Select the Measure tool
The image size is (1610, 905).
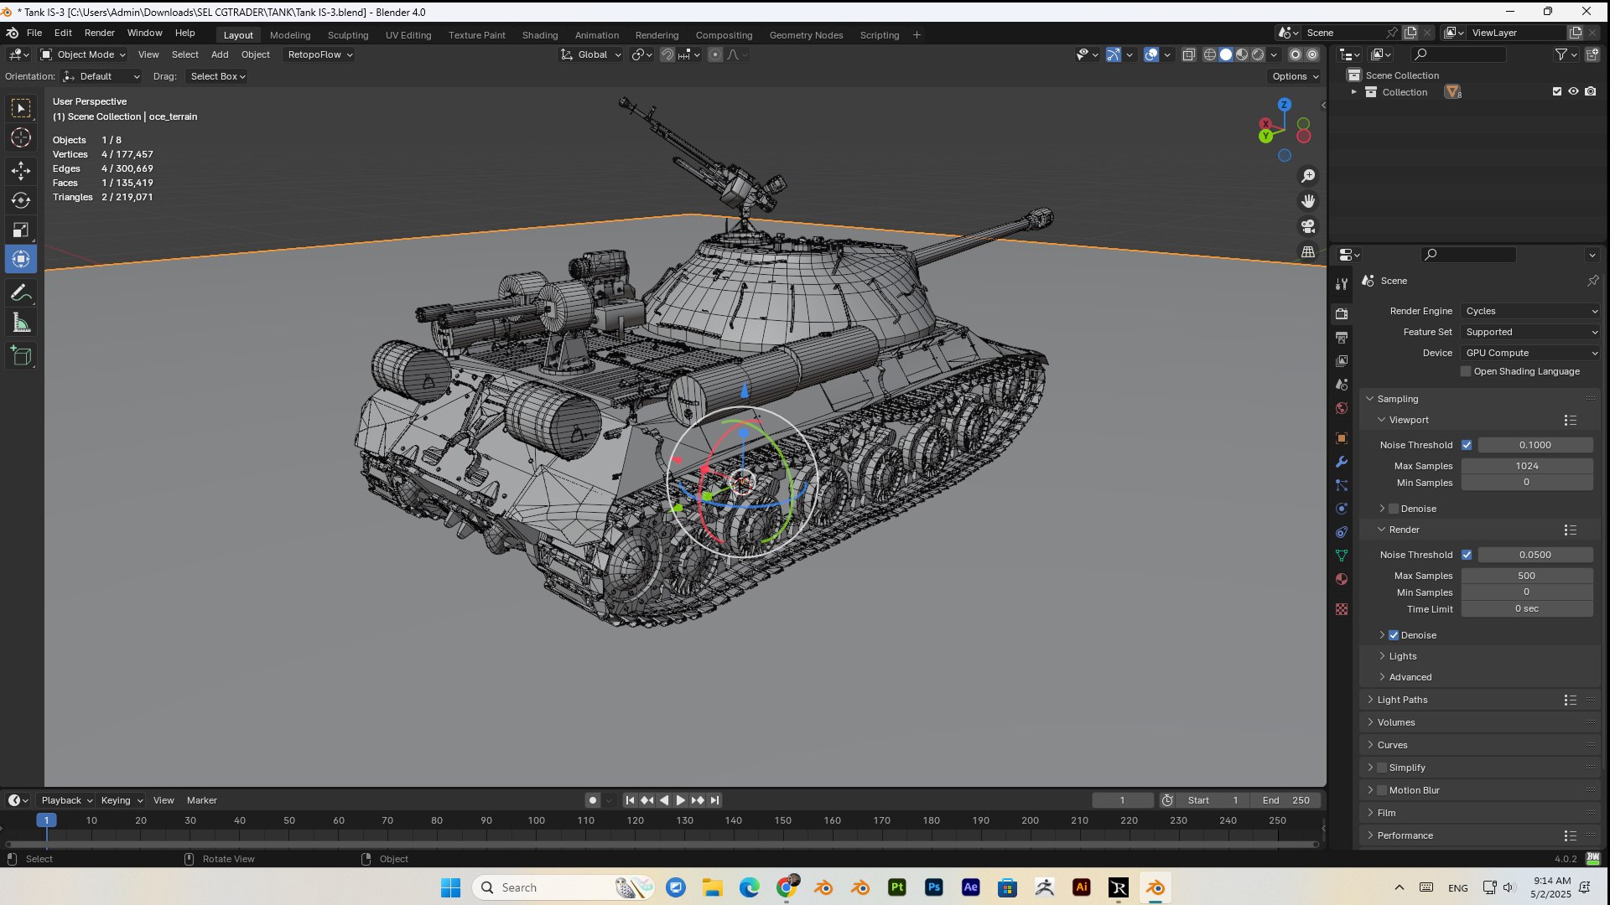(21, 323)
